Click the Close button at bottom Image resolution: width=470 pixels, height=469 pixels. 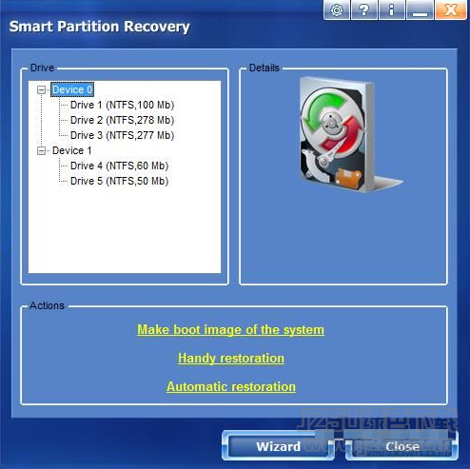click(x=402, y=446)
